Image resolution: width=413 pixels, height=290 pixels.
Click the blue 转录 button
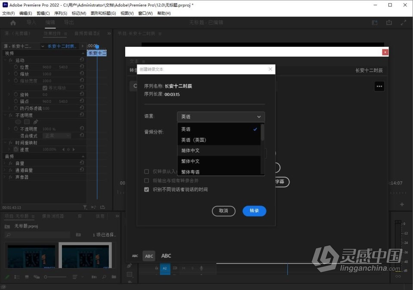coord(254,211)
